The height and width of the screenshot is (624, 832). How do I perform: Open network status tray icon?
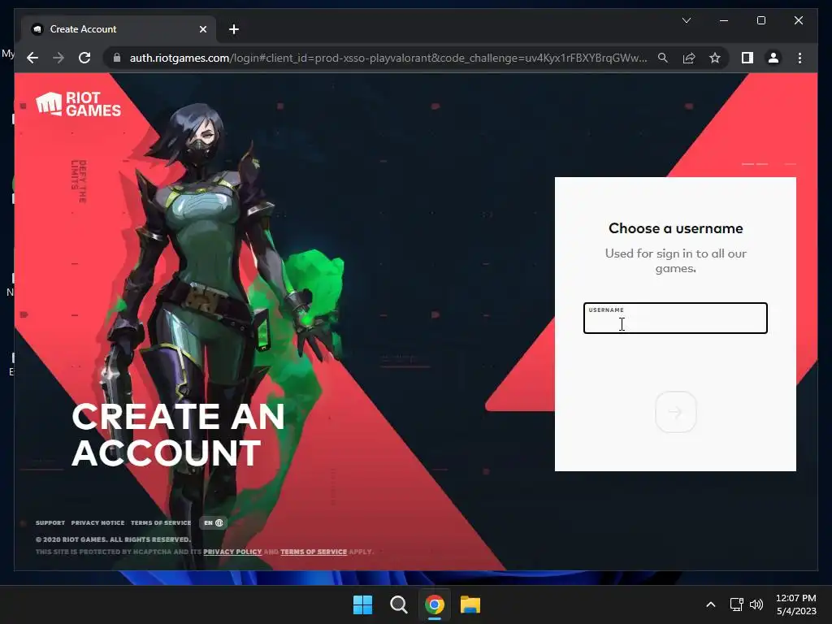click(736, 604)
